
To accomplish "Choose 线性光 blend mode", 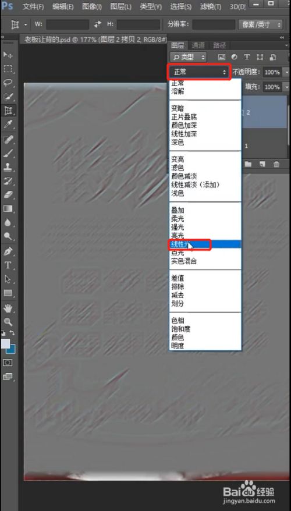I will (205, 244).
